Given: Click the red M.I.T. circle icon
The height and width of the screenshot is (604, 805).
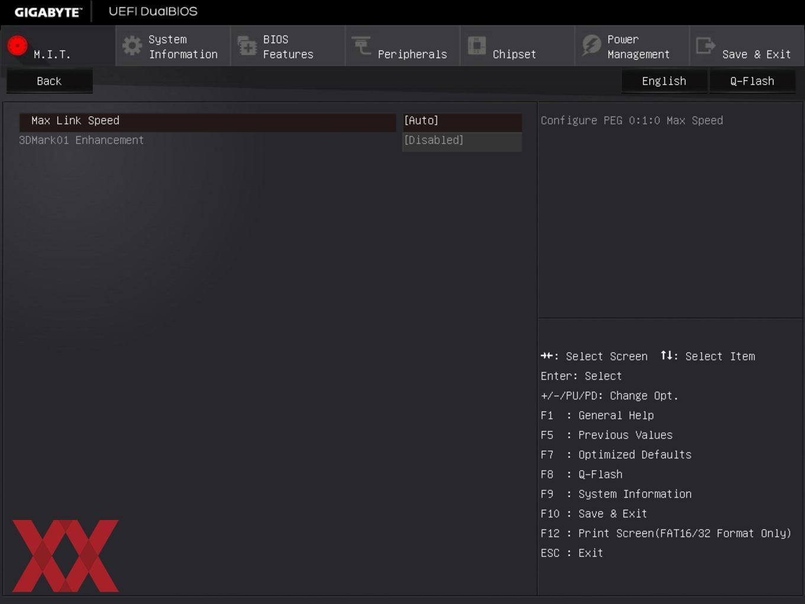Looking at the screenshot, I should point(18,46).
